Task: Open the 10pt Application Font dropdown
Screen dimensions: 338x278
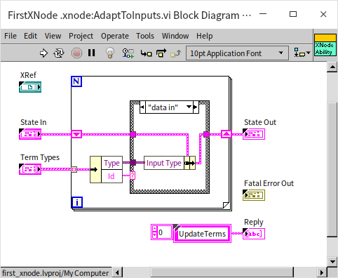Action: click(x=237, y=53)
